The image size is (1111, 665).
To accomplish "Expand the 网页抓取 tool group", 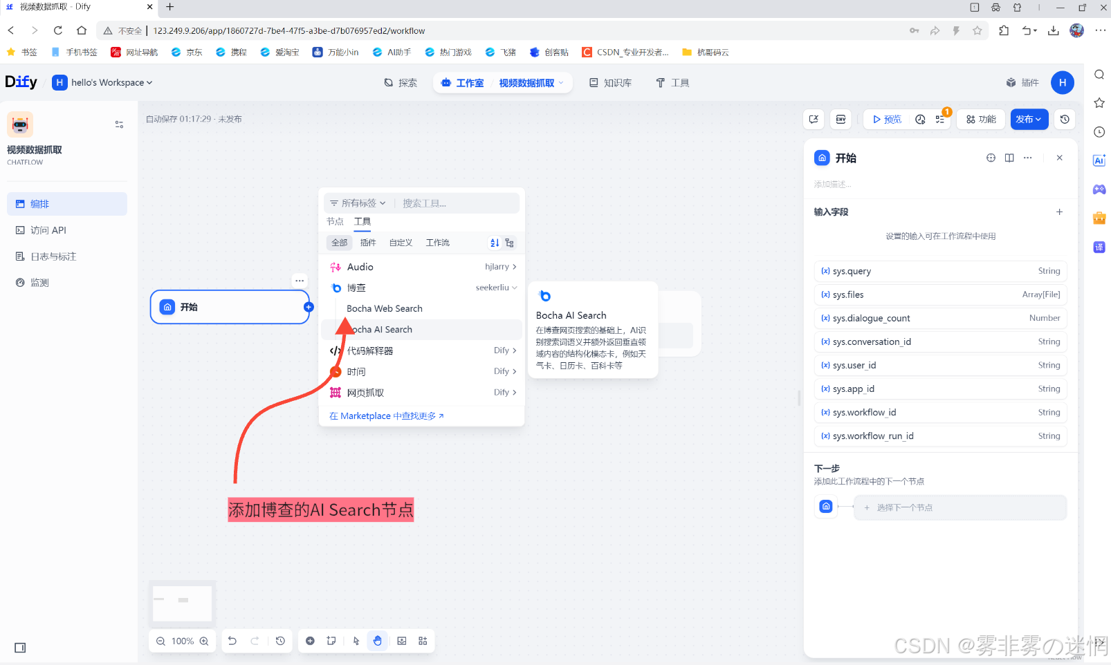I will pos(423,392).
